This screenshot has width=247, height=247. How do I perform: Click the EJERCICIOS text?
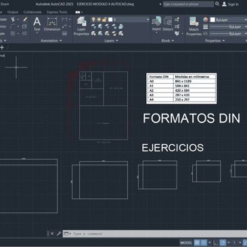173,148
